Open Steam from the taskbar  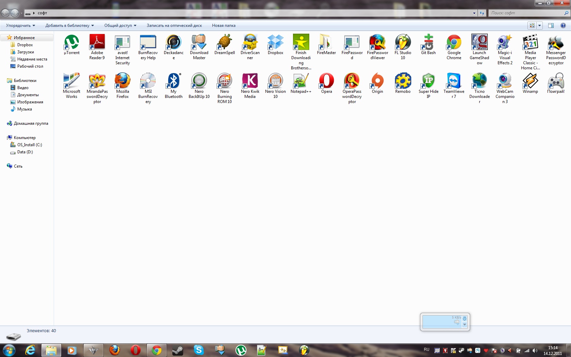pos(177,350)
